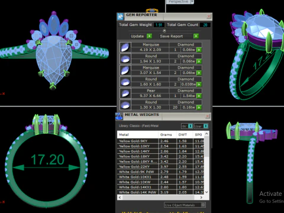Click the green arrow beside Save Report
The width and height of the screenshot is (284, 213).
pos(196,36)
